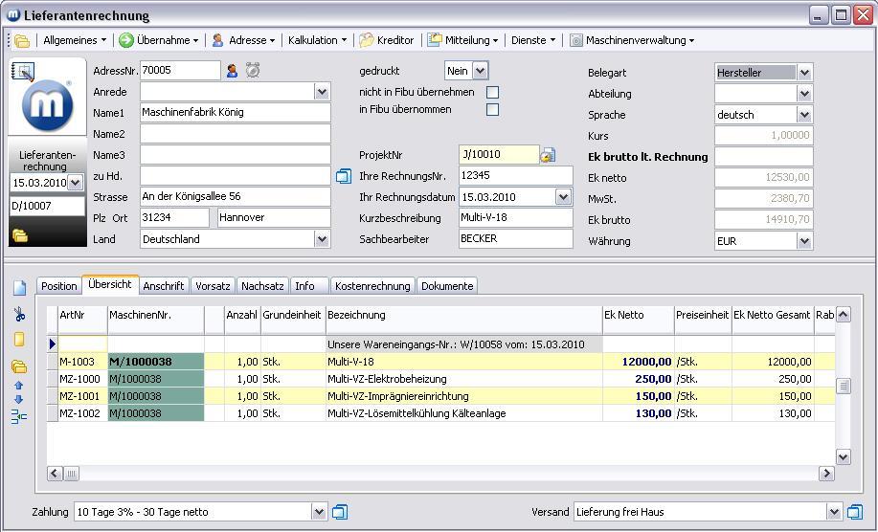Viewport: 878px width, 532px height.
Task: Click the Kreditor toolbar button
Action: 387,40
